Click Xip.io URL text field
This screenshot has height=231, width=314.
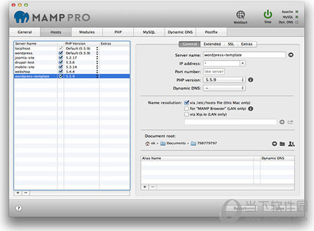(230, 122)
